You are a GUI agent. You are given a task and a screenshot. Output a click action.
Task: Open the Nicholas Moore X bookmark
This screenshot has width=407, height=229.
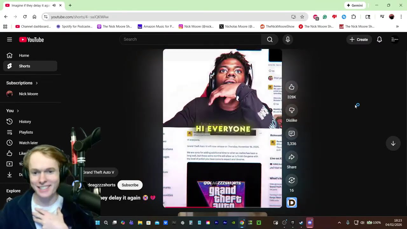click(x=237, y=26)
